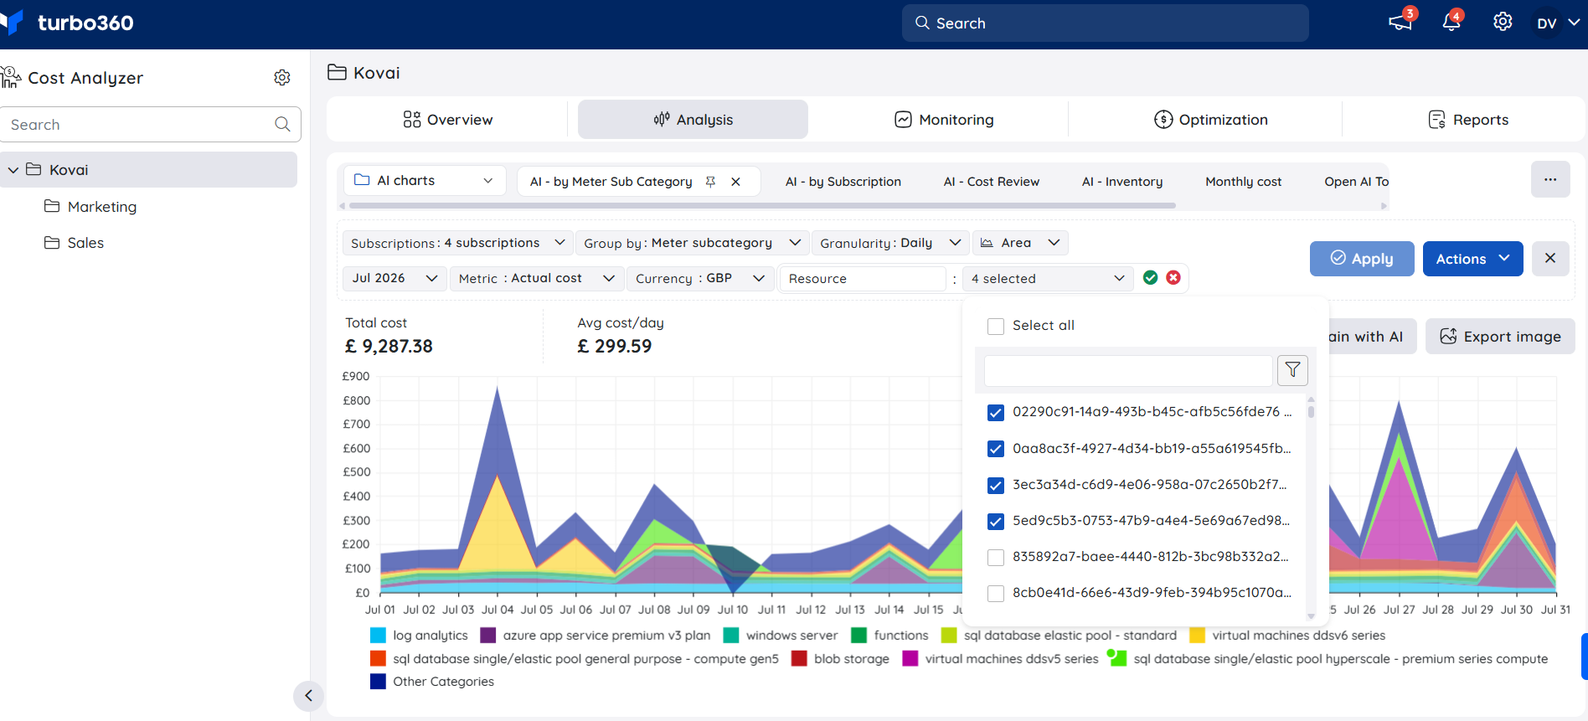Open AI - Inventory chart tab
This screenshot has height=721, width=1588.
(x=1122, y=182)
